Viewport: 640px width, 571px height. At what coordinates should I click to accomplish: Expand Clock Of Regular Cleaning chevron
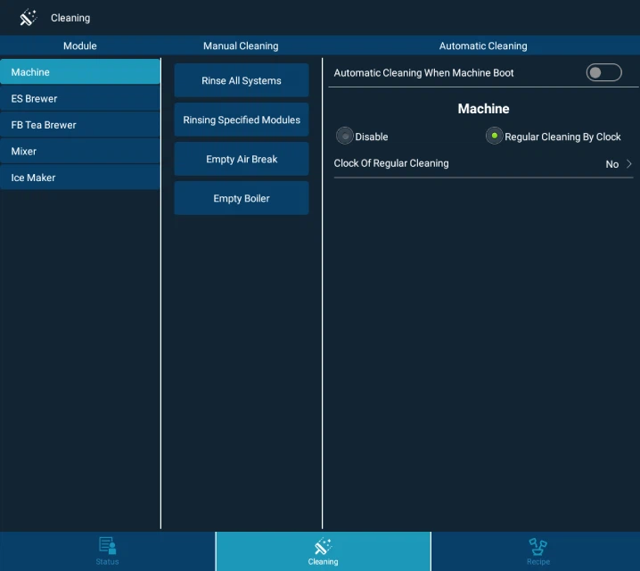click(629, 164)
